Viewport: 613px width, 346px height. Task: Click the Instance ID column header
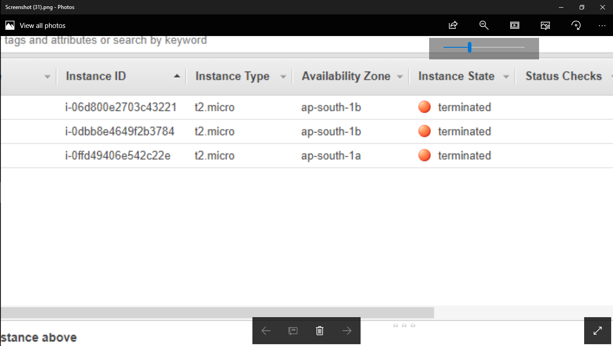coord(96,76)
